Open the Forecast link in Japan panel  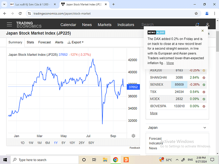155,138
